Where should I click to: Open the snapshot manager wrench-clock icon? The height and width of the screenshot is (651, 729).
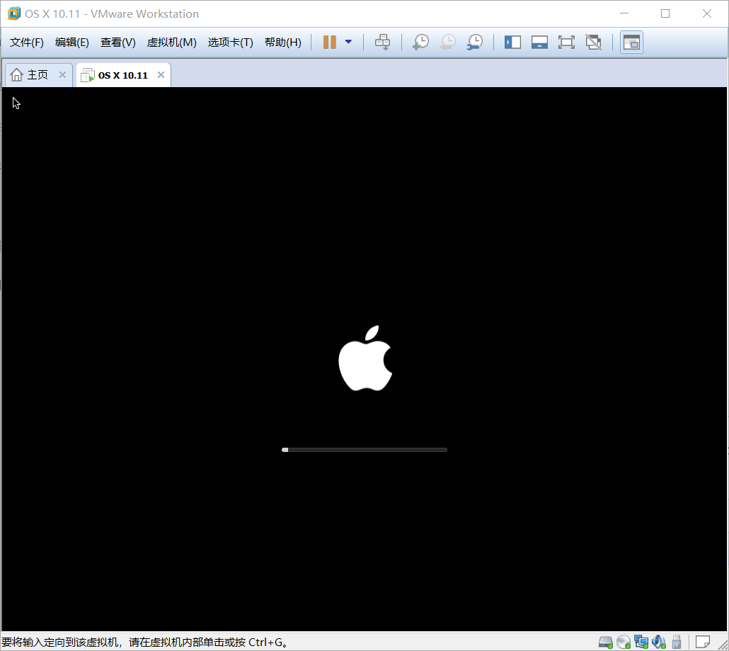click(x=475, y=43)
